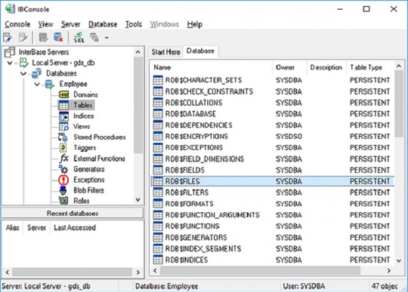
Task: Click the Databases folder icon
Action: (36, 74)
